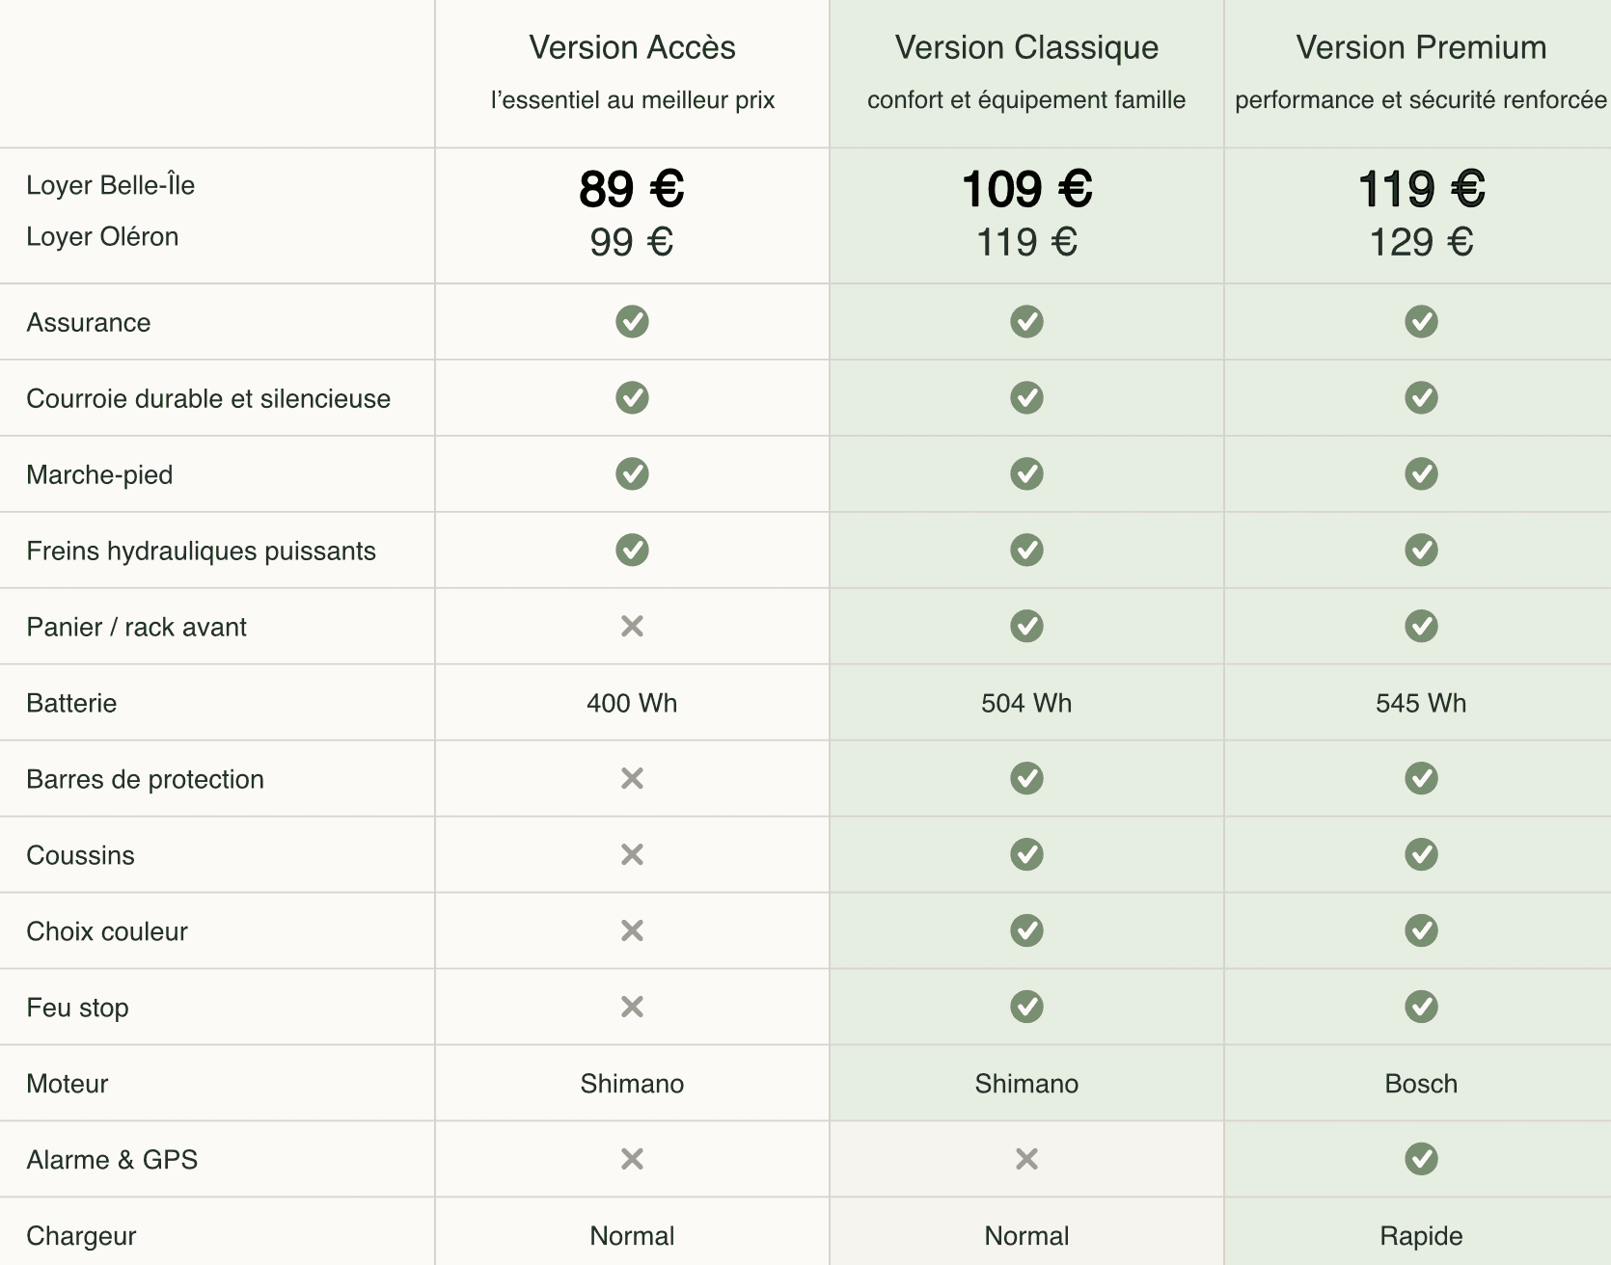1611x1265 pixels.
Task: Select the Version Accès column header
Action: click(x=632, y=47)
